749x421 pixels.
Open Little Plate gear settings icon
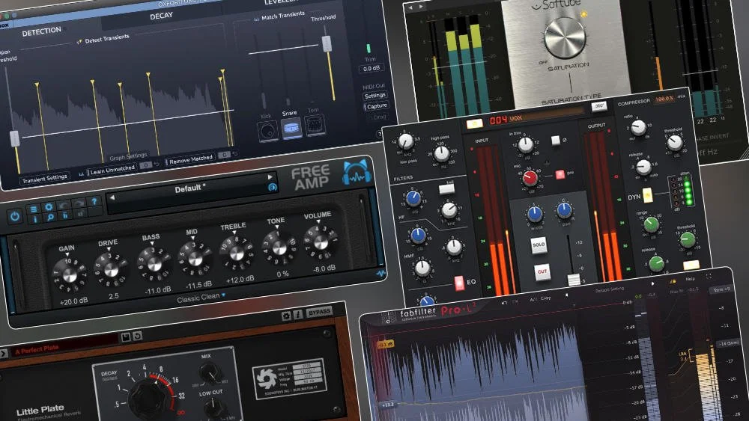[x=286, y=316]
